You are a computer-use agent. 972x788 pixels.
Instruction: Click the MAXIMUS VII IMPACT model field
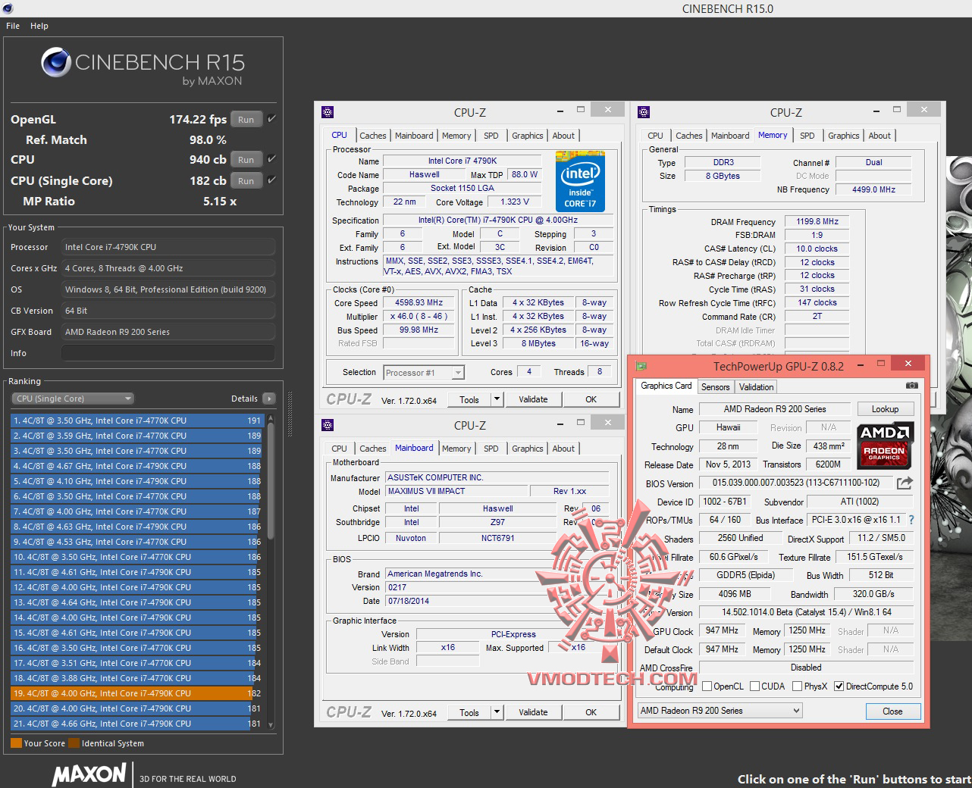(457, 491)
